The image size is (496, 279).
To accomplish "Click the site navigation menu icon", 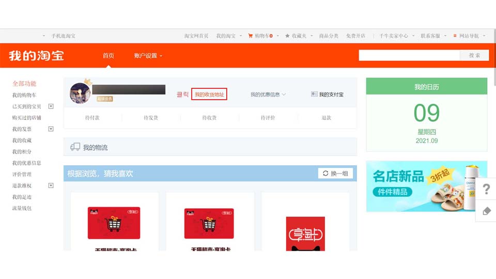I will point(455,36).
